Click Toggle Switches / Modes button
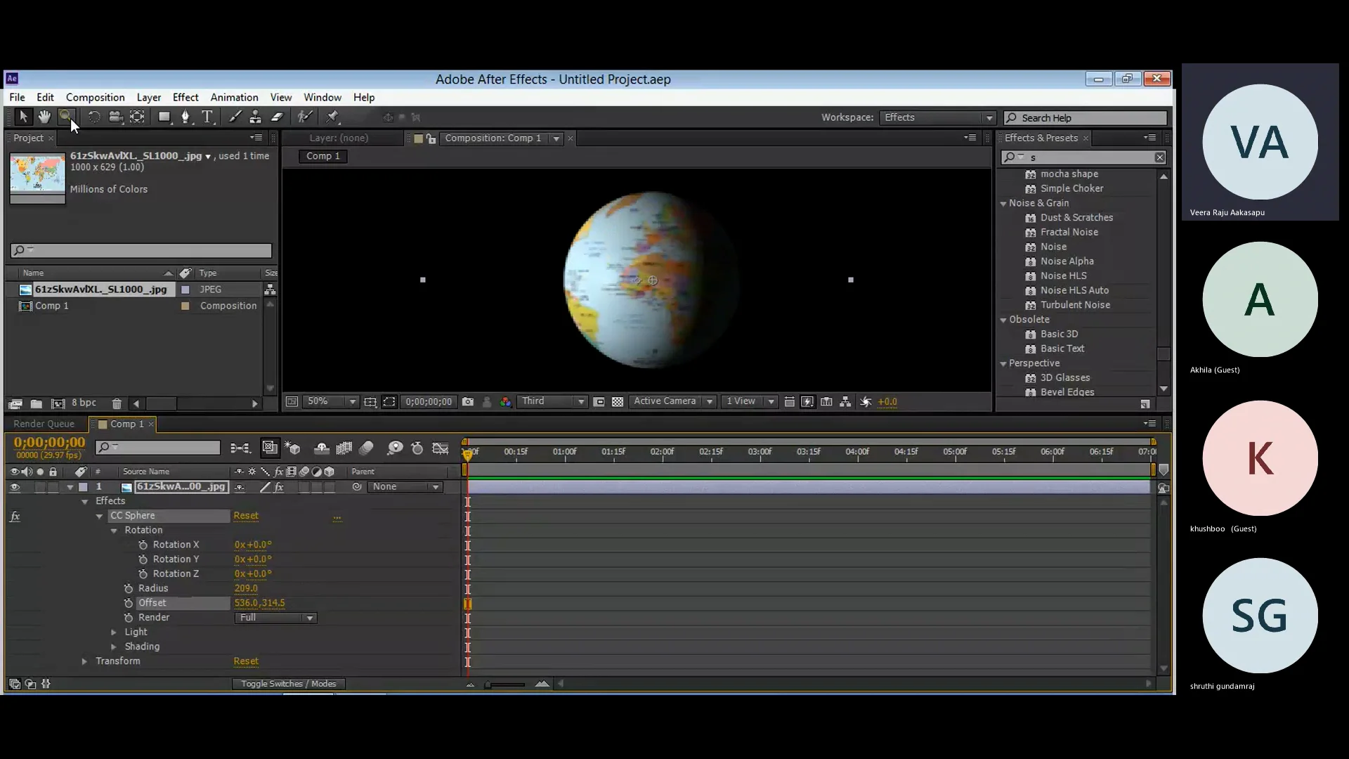 point(288,684)
